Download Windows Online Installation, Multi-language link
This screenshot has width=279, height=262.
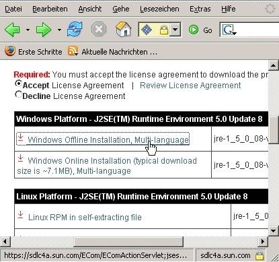(107, 166)
